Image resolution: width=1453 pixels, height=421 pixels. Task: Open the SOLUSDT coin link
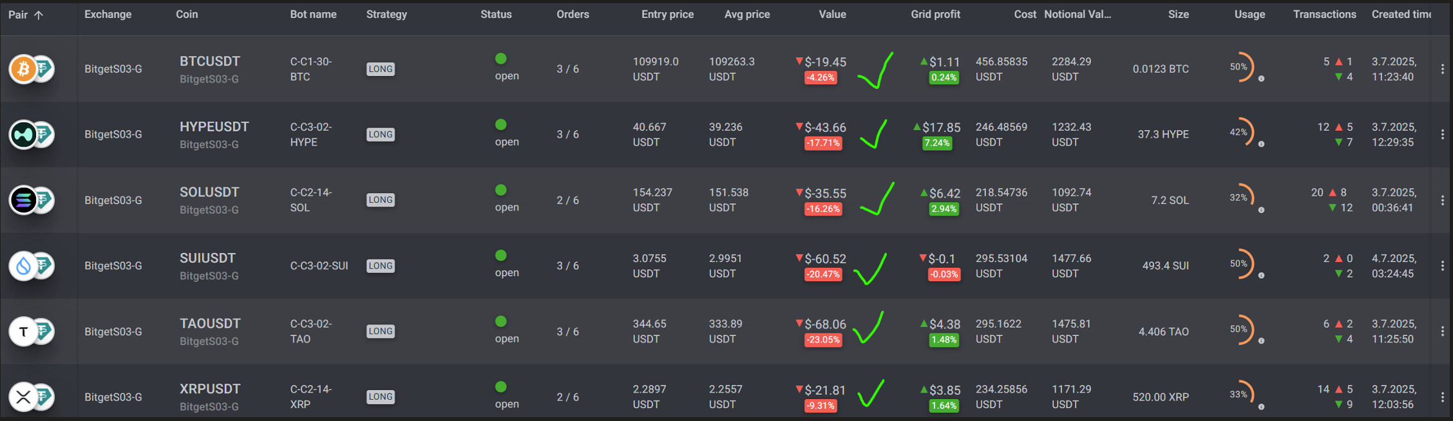209,192
